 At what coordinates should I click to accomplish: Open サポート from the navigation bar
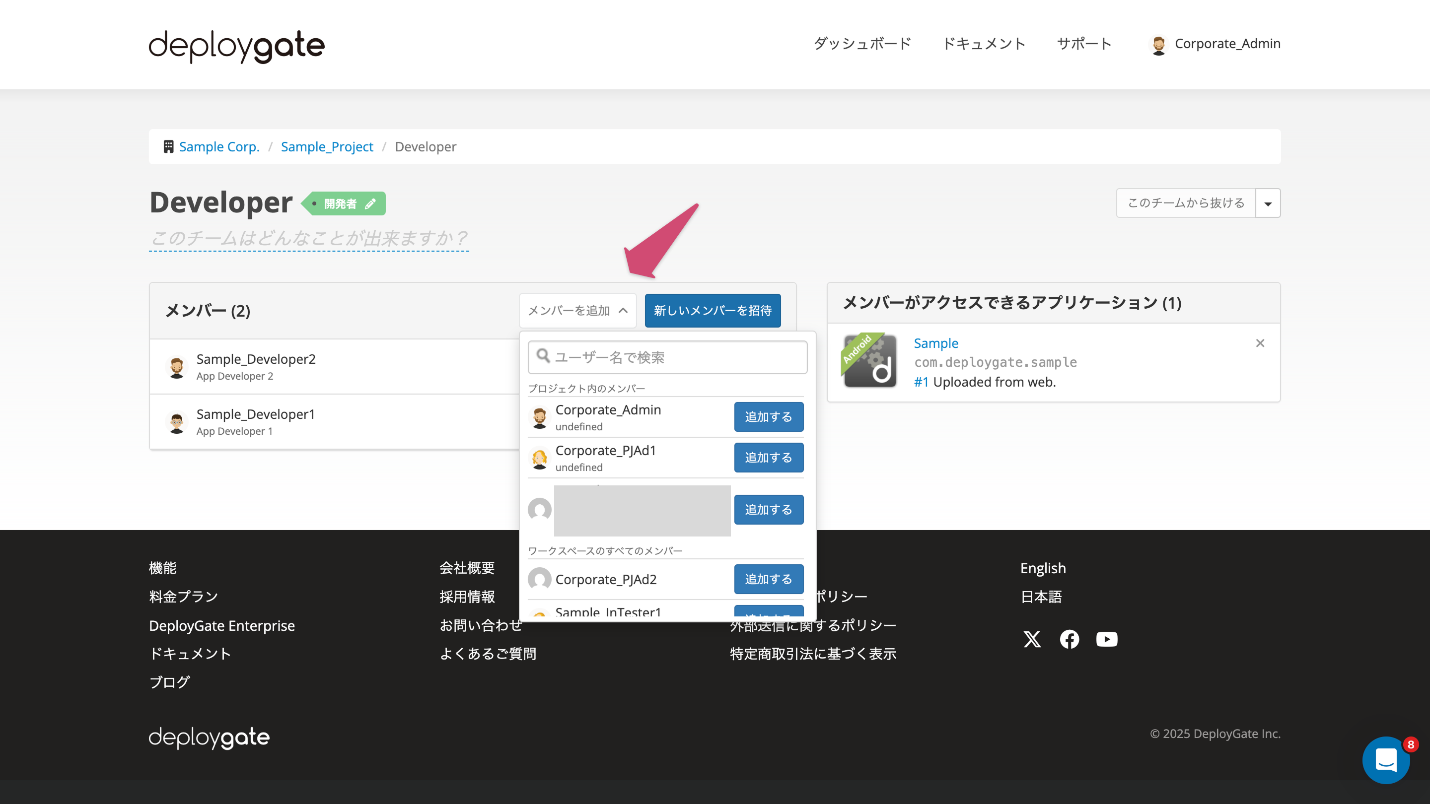pos(1083,43)
